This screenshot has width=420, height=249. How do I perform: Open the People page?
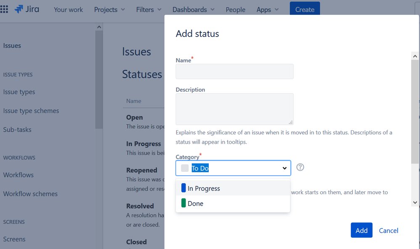tap(235, 10)
